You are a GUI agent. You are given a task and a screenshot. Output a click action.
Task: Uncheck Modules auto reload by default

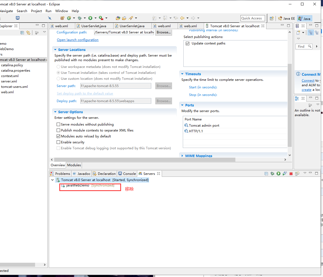tap(58, 136)
